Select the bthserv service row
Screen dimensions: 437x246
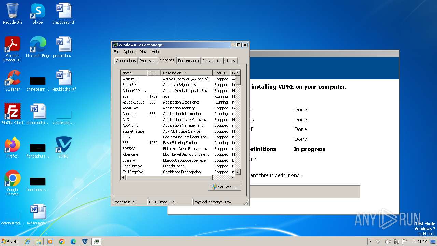(178, 160)
